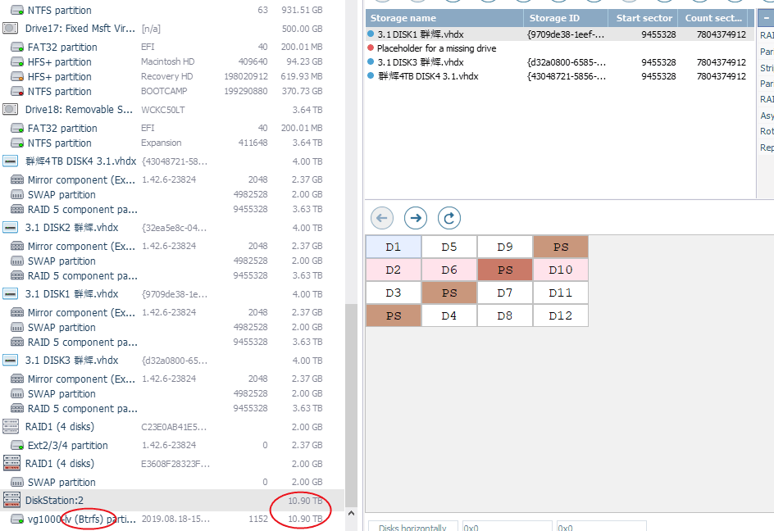This screenshot has width=774, height=531.
Task: Click the circular refresh arrow button
Action: point(448,218)
